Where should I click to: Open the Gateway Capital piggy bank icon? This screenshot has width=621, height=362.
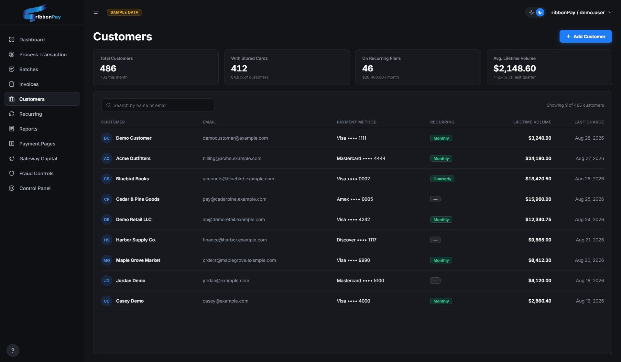[x=12, y=158]
